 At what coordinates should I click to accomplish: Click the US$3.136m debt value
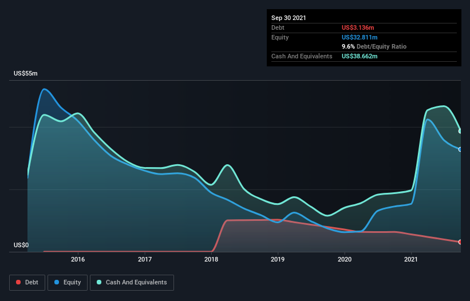(358, 27)
